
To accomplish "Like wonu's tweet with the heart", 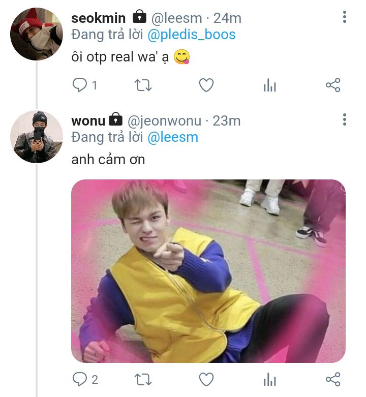I will pyautogui.click(x=206, y=379).
